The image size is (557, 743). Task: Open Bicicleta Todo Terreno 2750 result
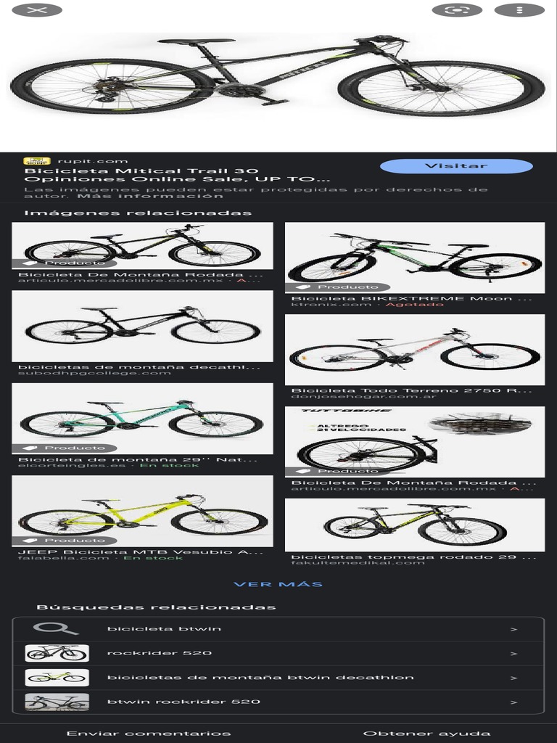[414, 350]
